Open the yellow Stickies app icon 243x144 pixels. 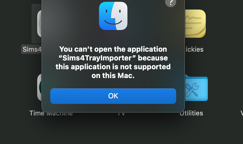point(196,24)
